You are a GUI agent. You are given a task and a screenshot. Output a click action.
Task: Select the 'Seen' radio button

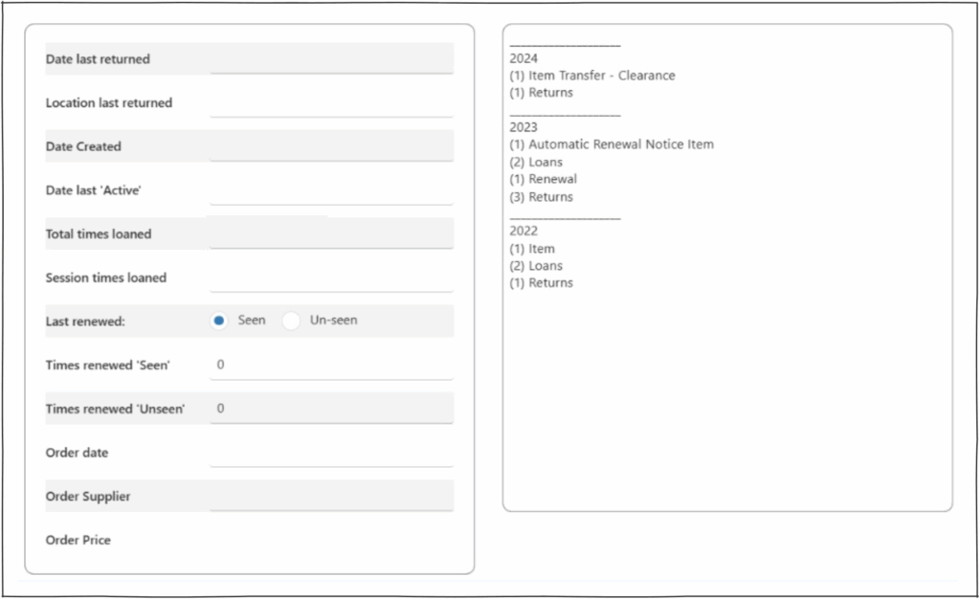click(x=219, y=321)
